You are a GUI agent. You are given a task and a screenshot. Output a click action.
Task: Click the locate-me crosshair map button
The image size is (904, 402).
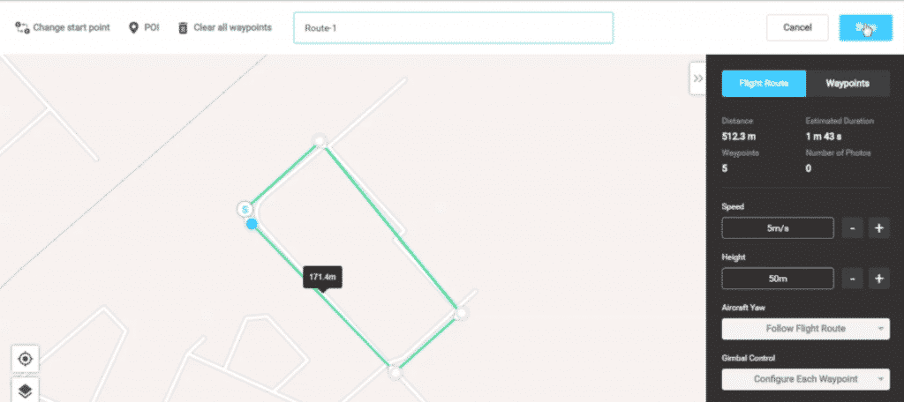tap(26, 359)
